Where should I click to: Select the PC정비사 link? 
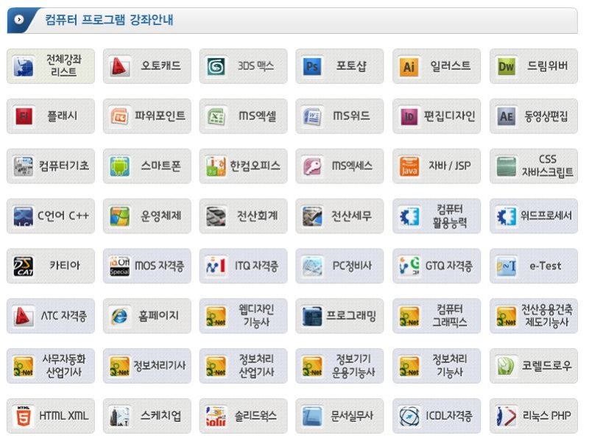pos(339,266)
